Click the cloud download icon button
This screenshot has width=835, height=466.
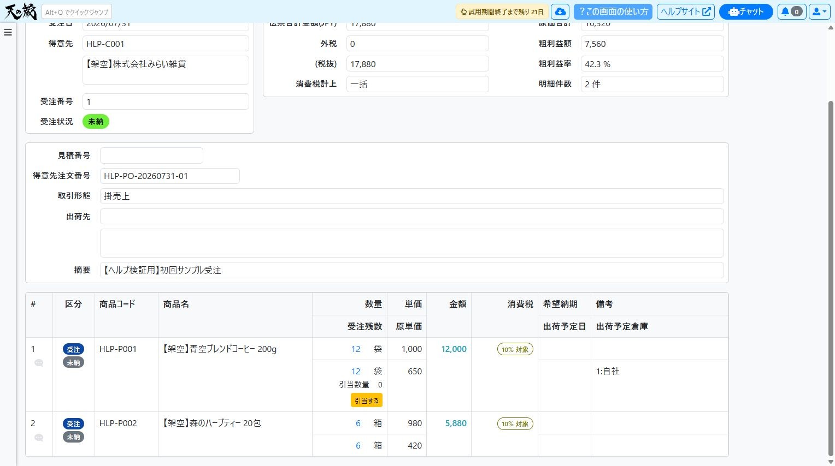(560, 11)
